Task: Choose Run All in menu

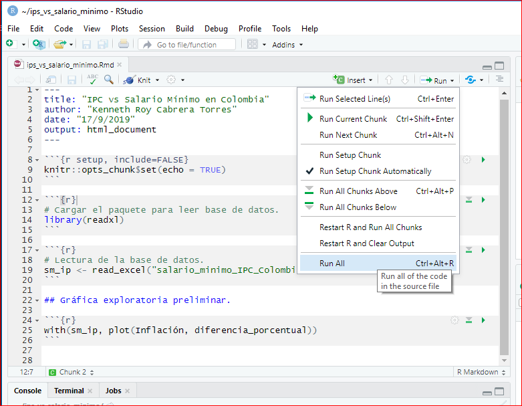Action: point(378,264)
